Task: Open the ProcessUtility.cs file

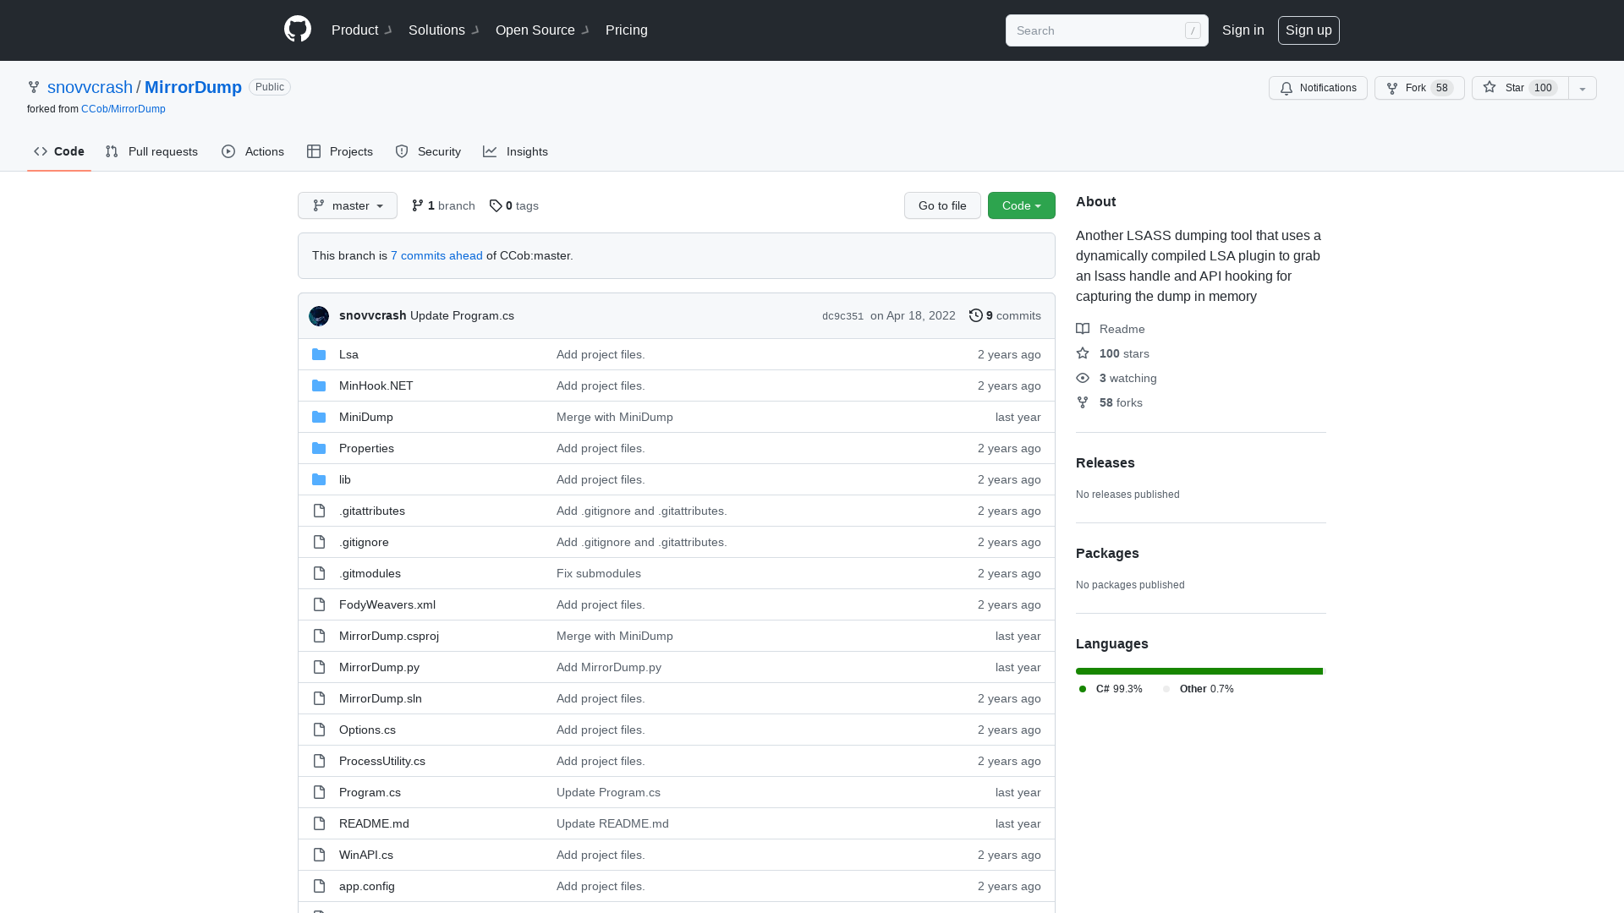Action: pyautogui.click(x=382, y=761)
